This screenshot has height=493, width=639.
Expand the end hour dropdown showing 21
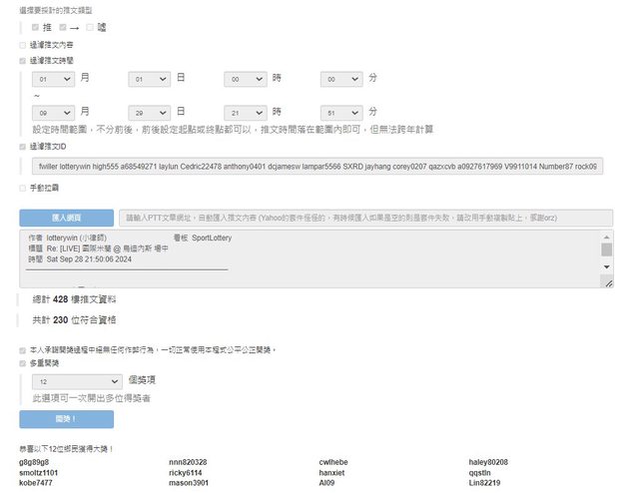[x=245, y=113]
